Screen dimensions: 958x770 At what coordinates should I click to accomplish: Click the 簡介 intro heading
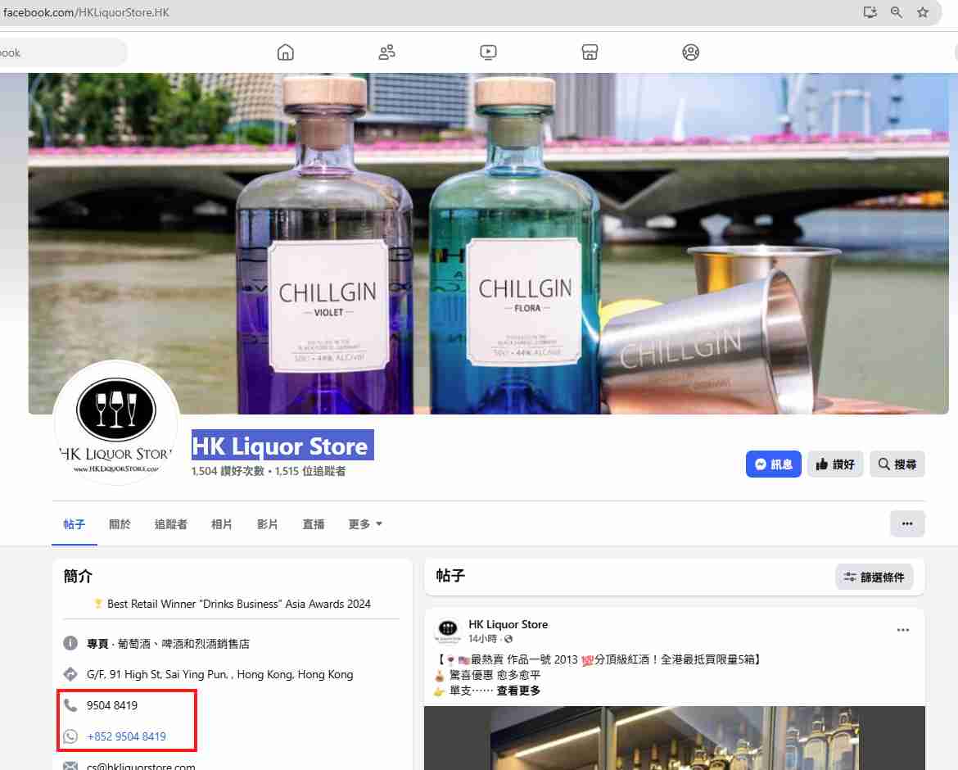click(x=79, y=576)
